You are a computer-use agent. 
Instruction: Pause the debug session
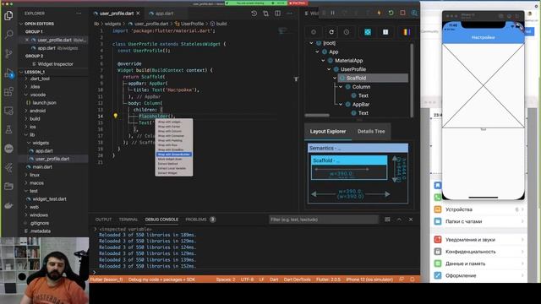tap(332, 14)
